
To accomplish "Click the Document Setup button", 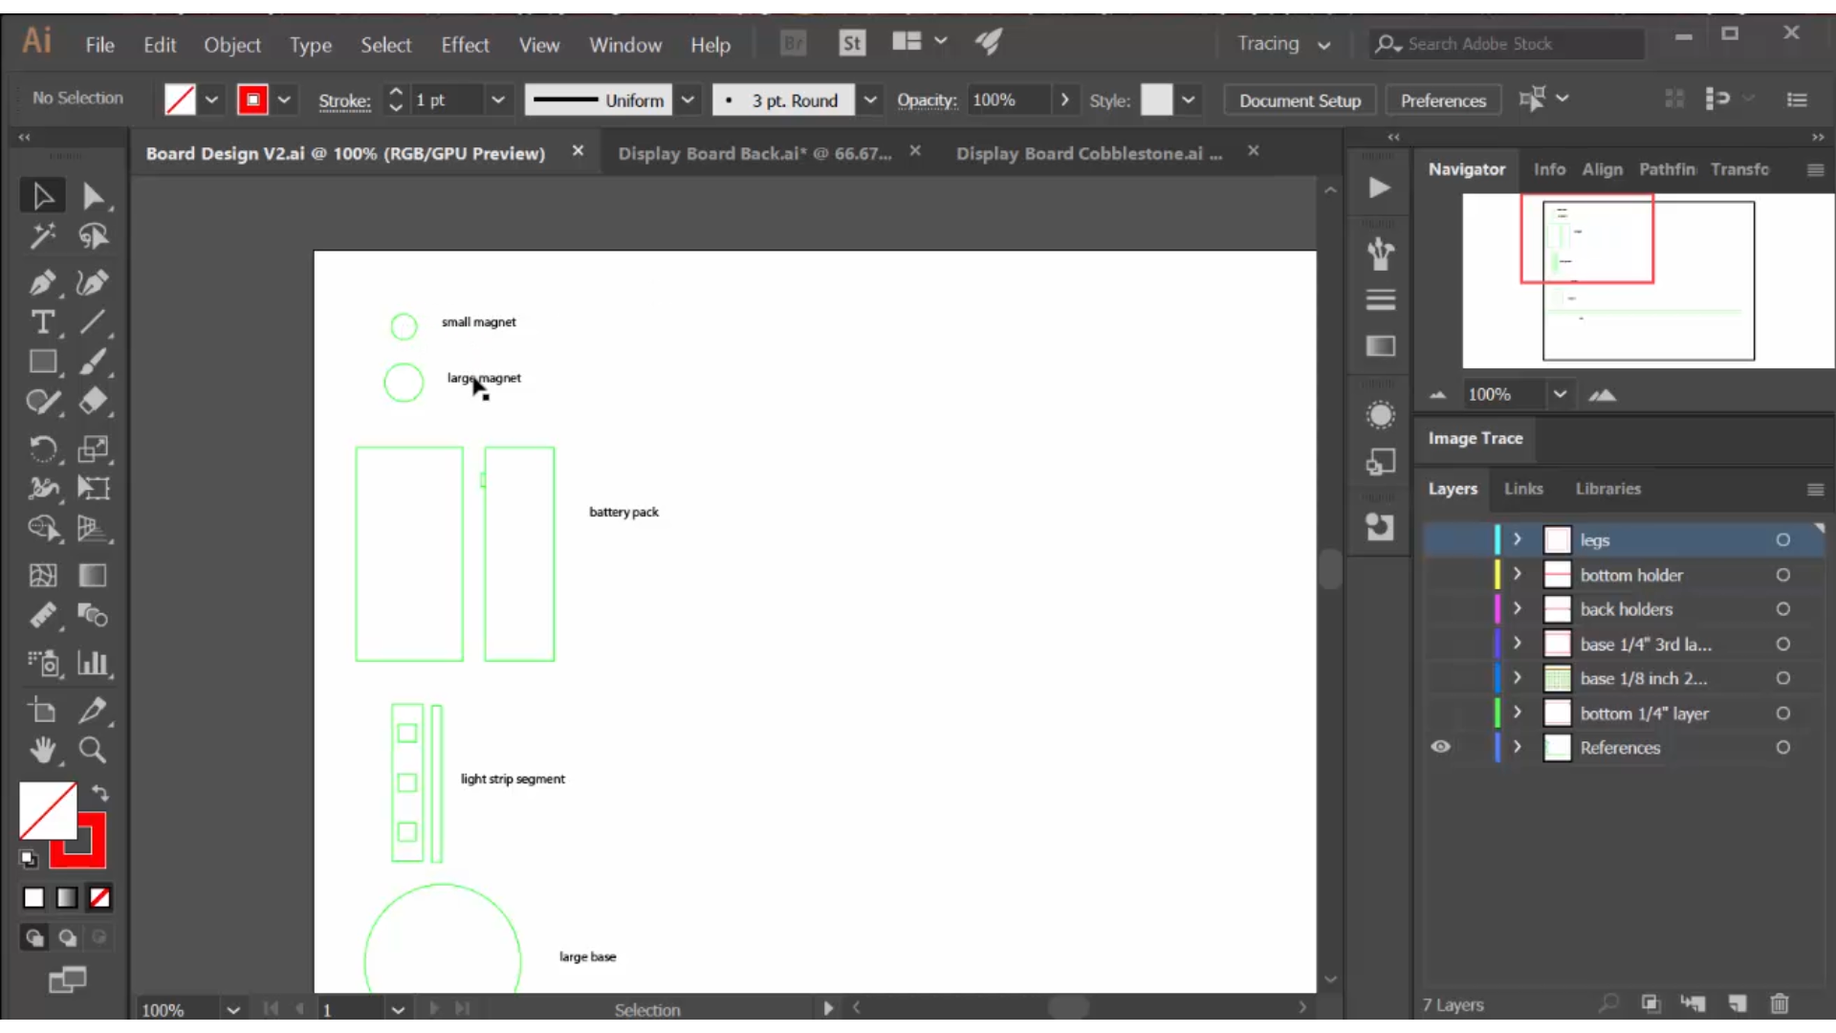I will (x=1300, y=100).
